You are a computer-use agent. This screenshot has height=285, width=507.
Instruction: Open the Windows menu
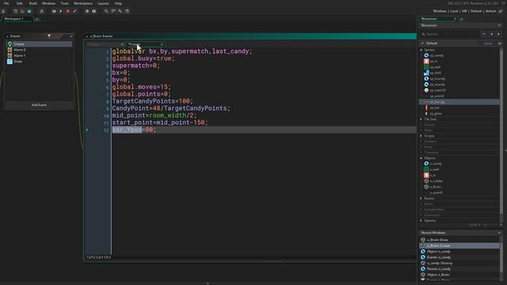click(x=48, y=3)
